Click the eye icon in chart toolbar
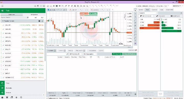The width and height of the screenshot is (184, 99). pyautogui.click(x=84, y=6)
